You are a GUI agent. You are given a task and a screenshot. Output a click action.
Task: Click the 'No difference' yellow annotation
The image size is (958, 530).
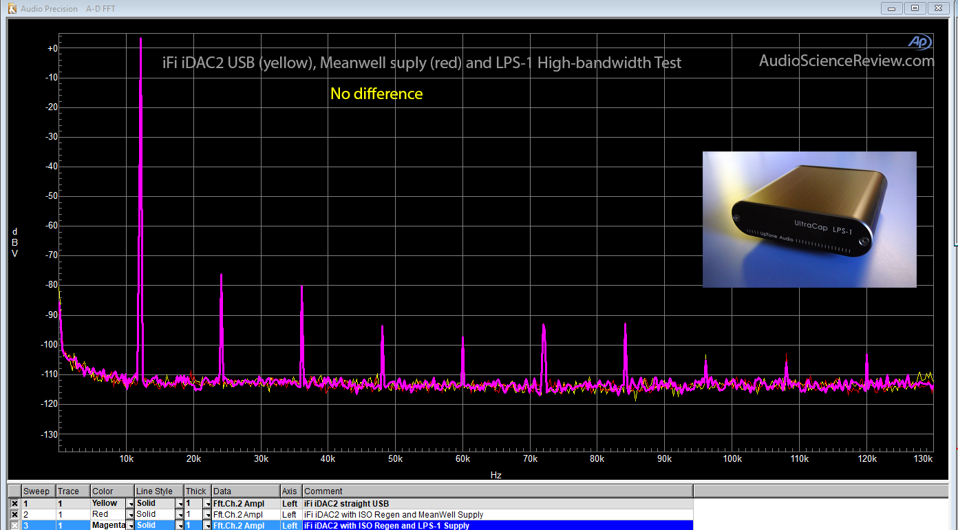pos(376,94)
